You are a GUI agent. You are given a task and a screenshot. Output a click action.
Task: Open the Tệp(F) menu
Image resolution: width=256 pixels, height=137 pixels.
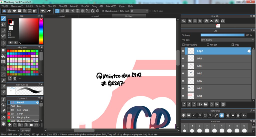[x=4, y=6]
